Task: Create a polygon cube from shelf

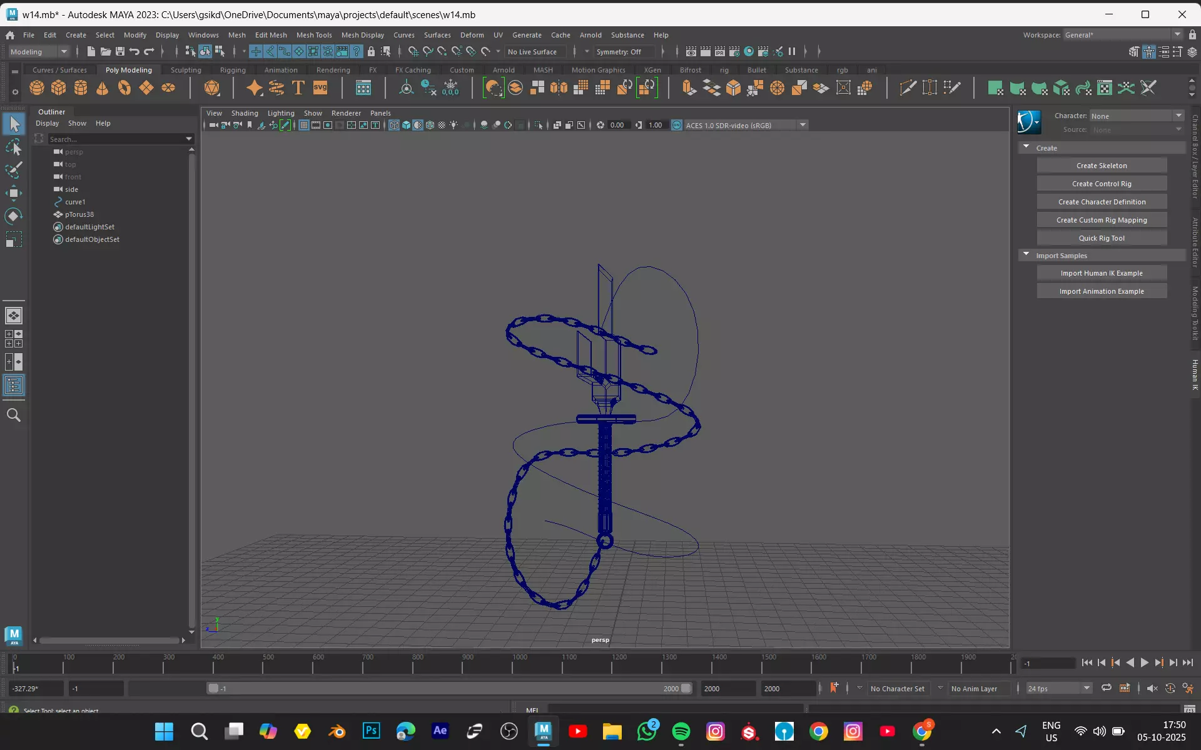Action: coord(59,88)
